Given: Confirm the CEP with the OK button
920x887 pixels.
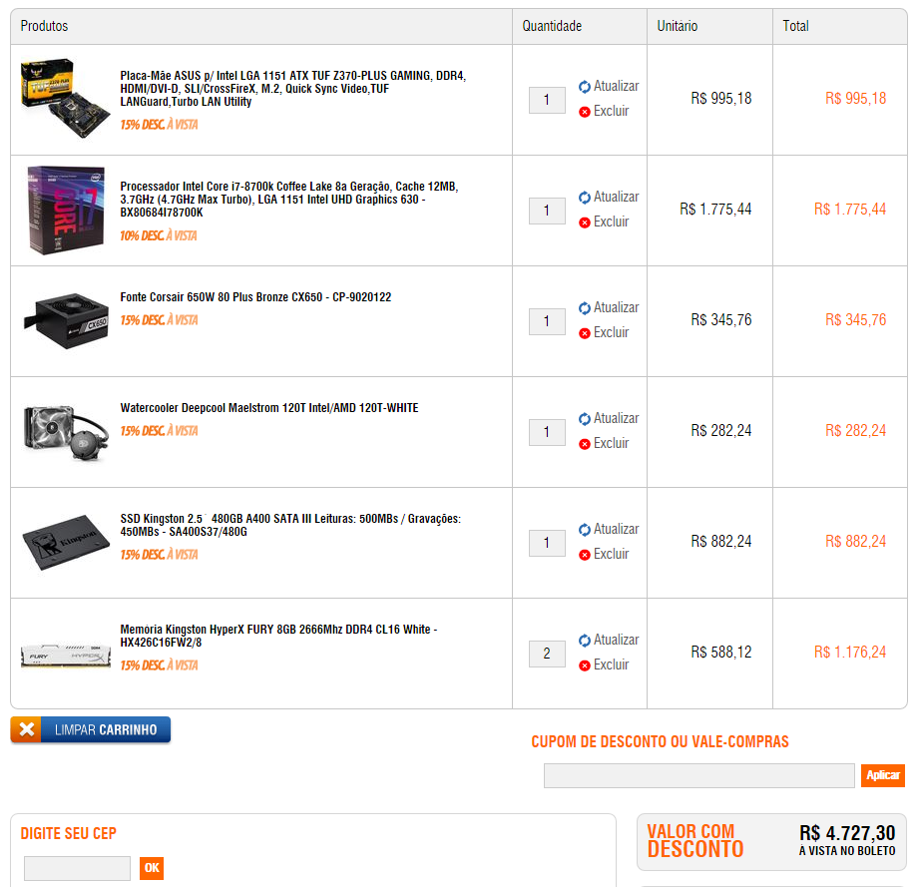Looking at the screenshot, I should 152,868.
